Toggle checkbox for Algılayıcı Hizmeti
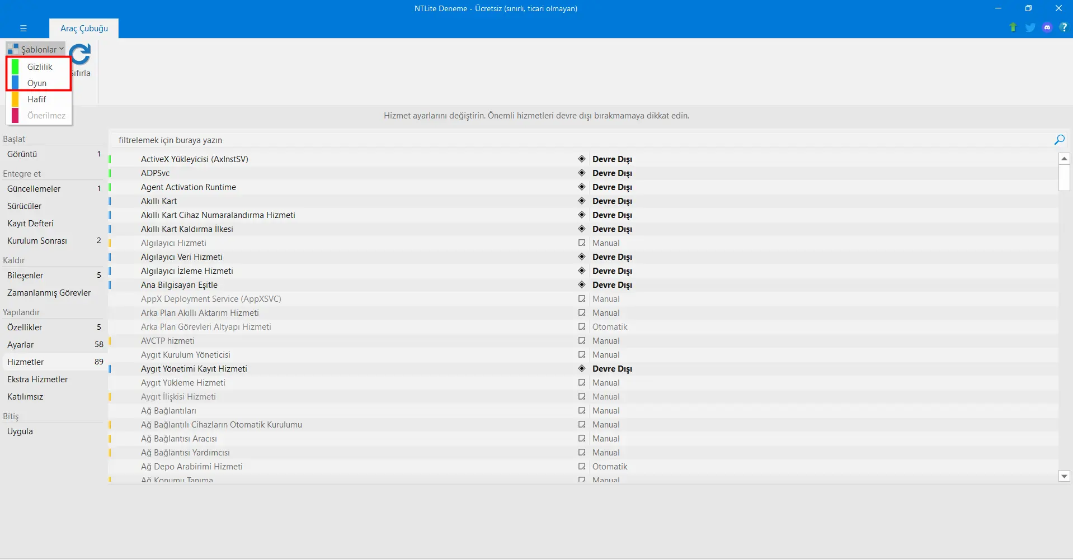1073x560 pixels. 582,243
